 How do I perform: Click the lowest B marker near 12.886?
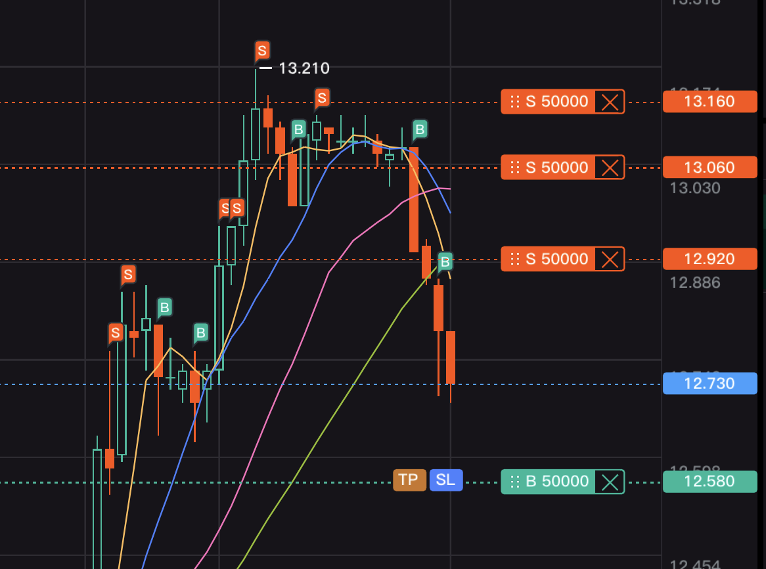point(445,262)
